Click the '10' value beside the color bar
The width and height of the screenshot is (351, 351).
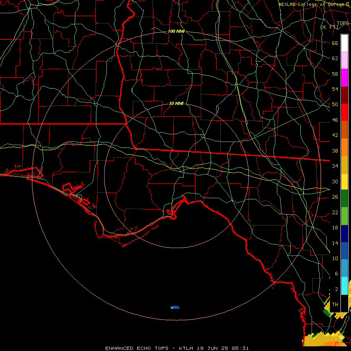(x=335, y=258)
